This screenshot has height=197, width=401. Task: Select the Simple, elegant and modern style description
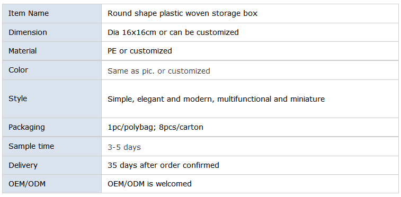click(216, 99)
